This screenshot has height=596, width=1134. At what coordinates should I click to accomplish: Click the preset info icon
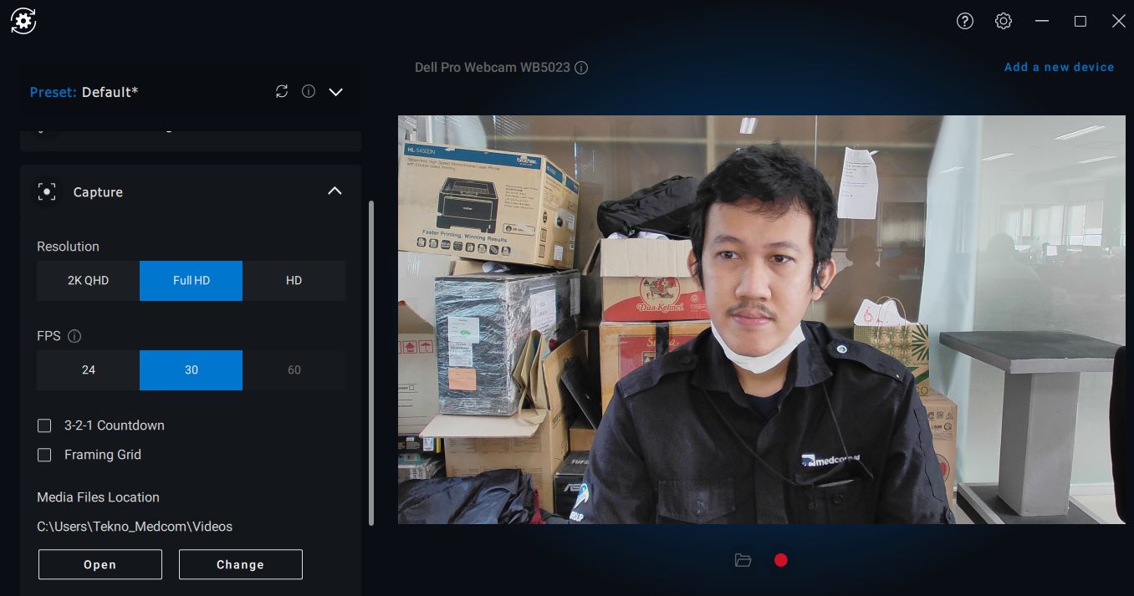coord(309,92)
